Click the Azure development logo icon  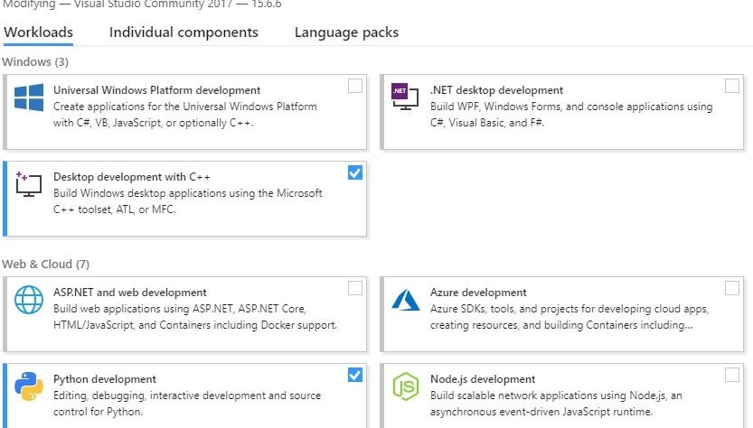tap(405, 300)
